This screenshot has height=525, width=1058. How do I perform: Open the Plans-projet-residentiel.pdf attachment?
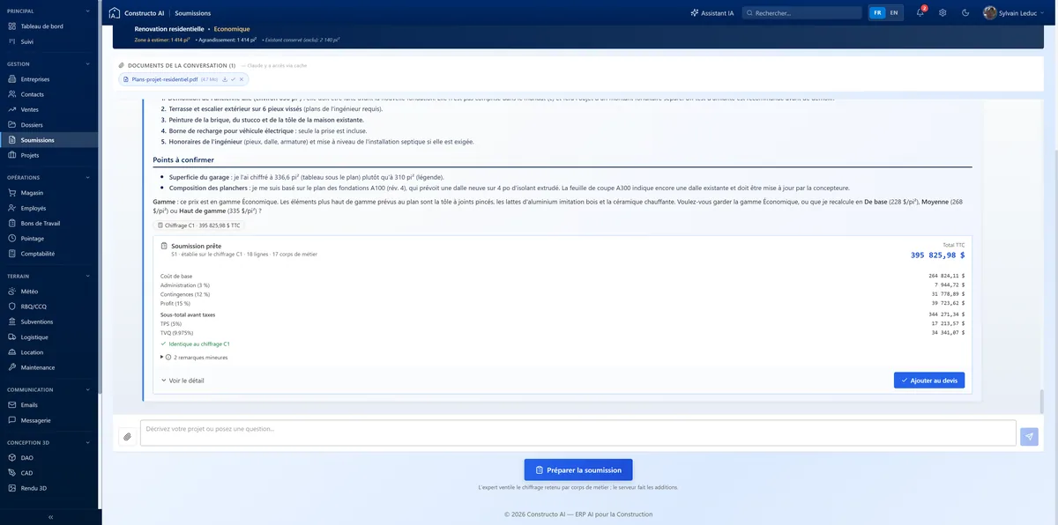pyautogui.click(x=165, y=79)
